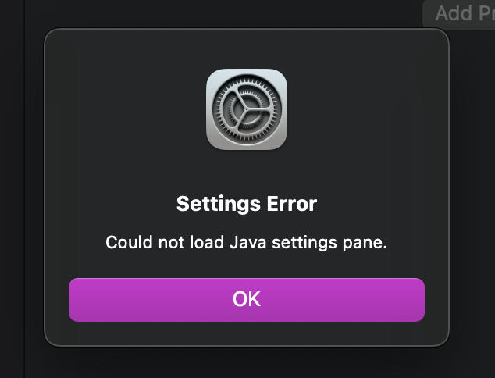Click the center hub of the gear icon
495x378 pixels.
tap(247, 109)
